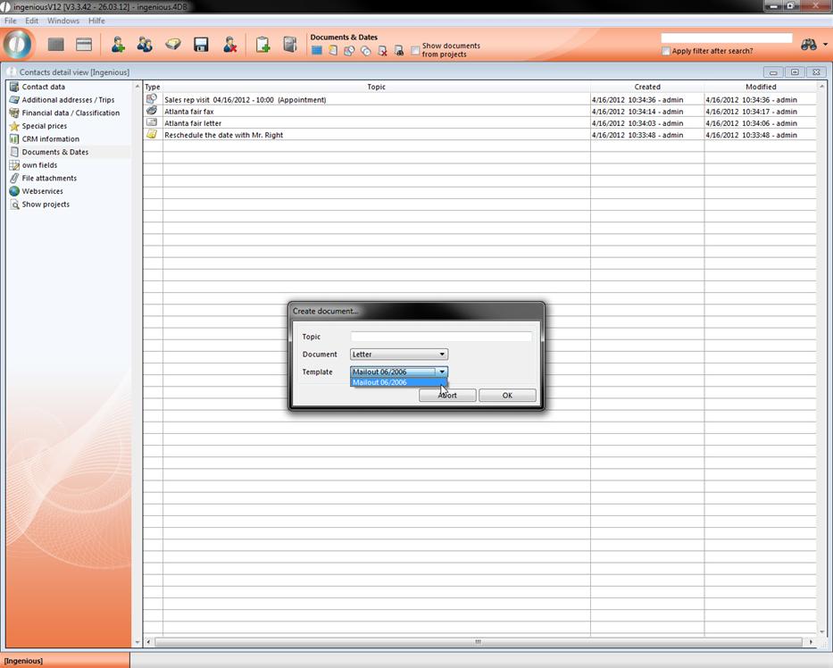Click the two-person contacts group icon
This screenshot has width=833, height=668.
[x=145, y=45]
